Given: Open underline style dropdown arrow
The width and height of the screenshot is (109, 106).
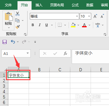Looking at the screenshot, I should 52,25.
